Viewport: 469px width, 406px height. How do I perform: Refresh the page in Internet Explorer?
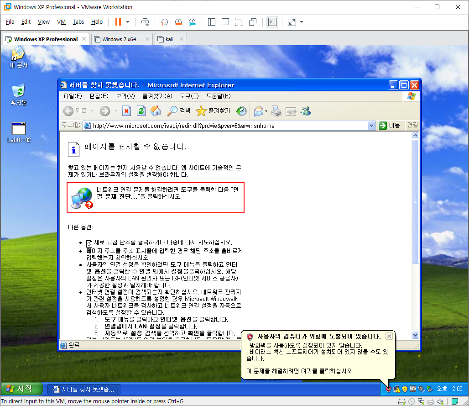point(141,111)
